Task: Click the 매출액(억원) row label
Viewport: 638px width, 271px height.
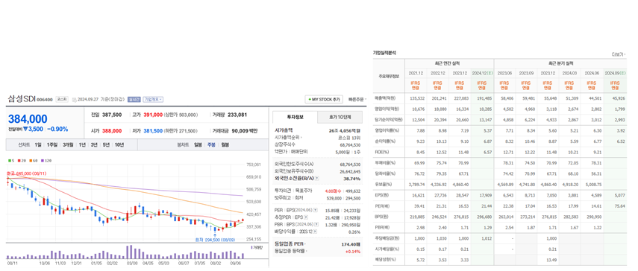Action: pos(384,98)
